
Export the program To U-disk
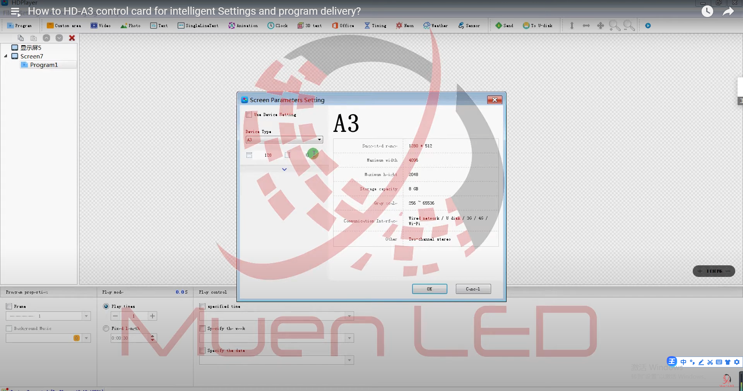pyautogui.click(x=538, y=26)
